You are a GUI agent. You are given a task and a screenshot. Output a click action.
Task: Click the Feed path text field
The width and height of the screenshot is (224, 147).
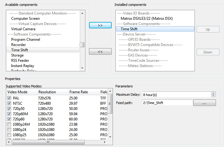click(168, 103)
